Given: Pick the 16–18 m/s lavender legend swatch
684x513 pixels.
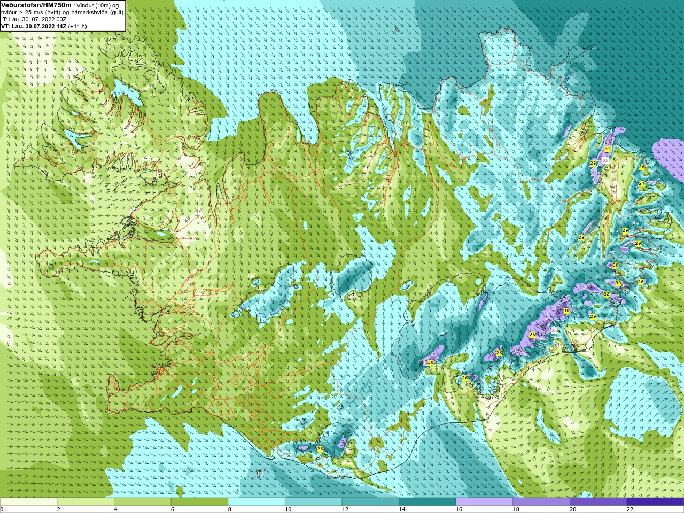Looking at the screenshot, I should click(484, 501).
